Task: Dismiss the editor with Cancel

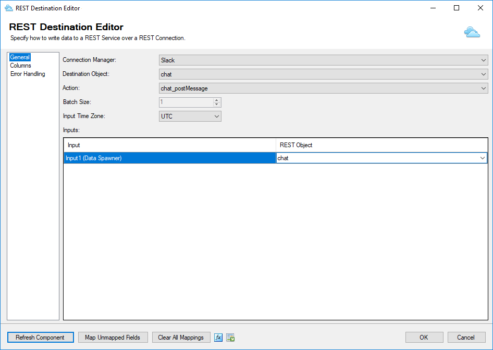Action: click(466, 338)
